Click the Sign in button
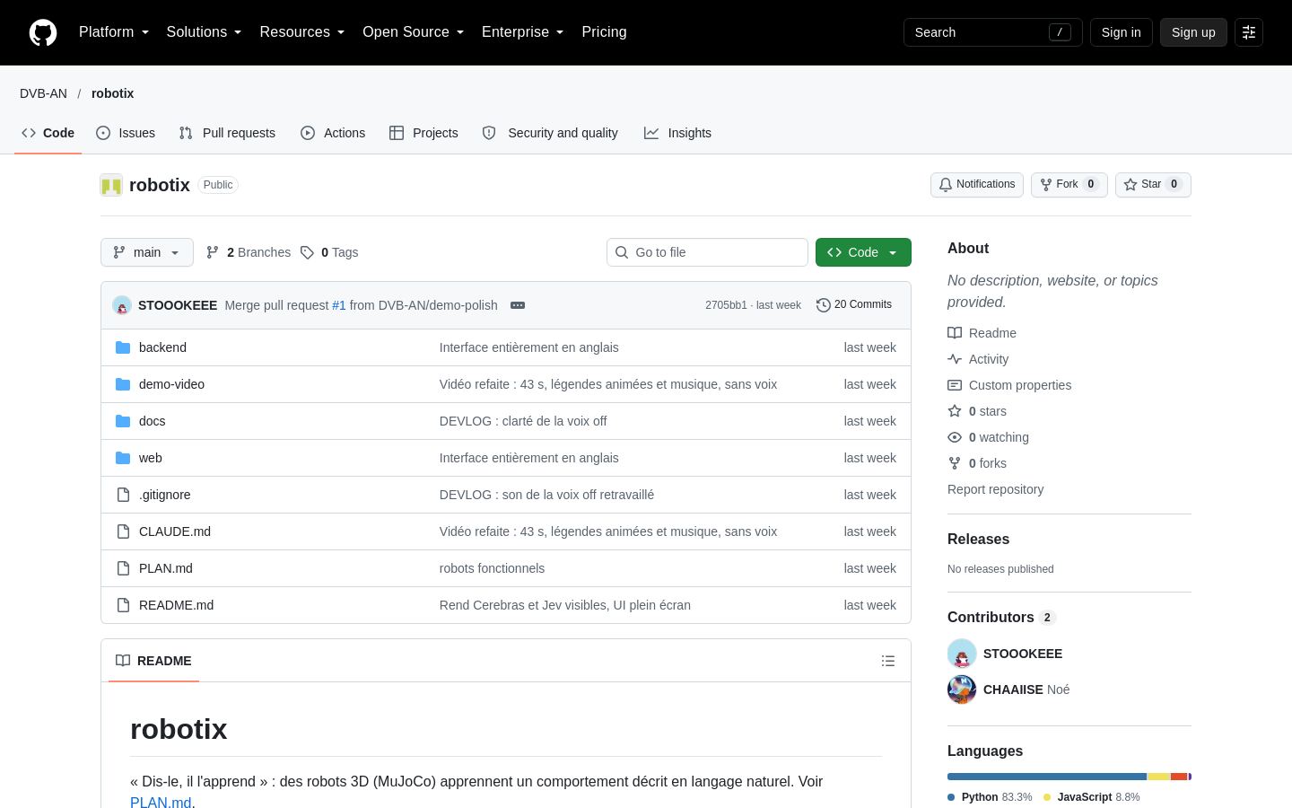 1122,32
